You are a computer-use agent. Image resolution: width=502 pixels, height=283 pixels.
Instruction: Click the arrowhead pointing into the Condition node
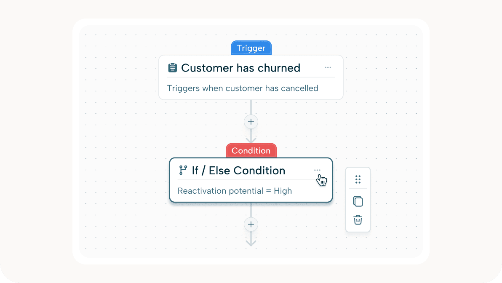pyautogui.click(x=251, y=139)
